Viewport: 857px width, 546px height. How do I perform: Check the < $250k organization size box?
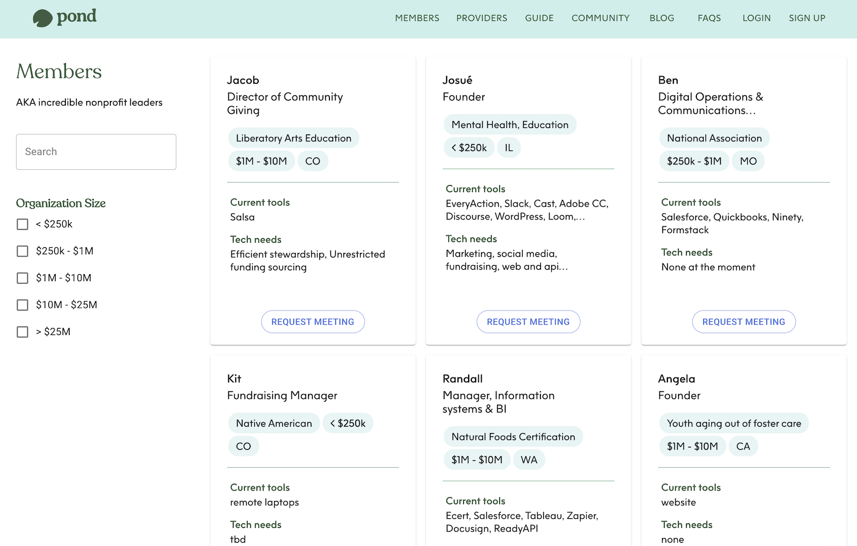[22, 224]
